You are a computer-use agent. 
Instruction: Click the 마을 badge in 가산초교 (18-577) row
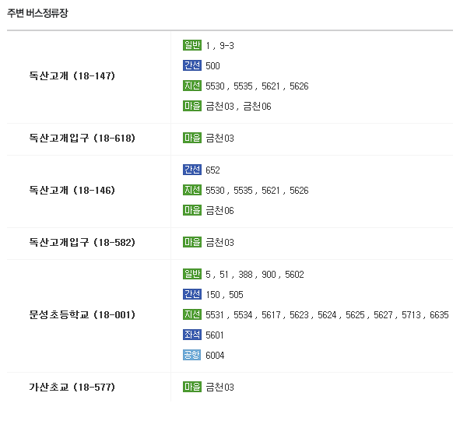tap(192, 387)
